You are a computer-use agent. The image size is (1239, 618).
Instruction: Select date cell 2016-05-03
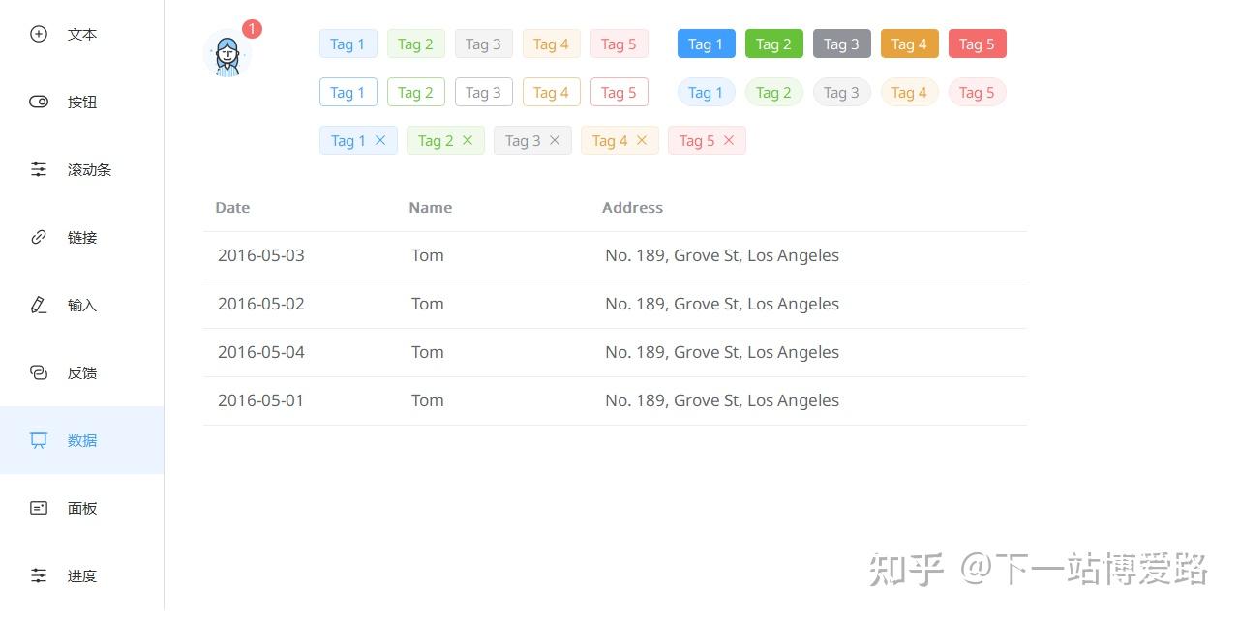point(261,255)
